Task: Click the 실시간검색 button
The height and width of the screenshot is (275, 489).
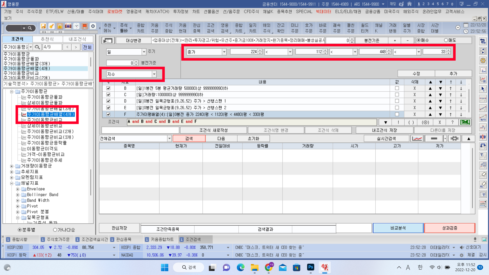Action: [x=386, y=139]
